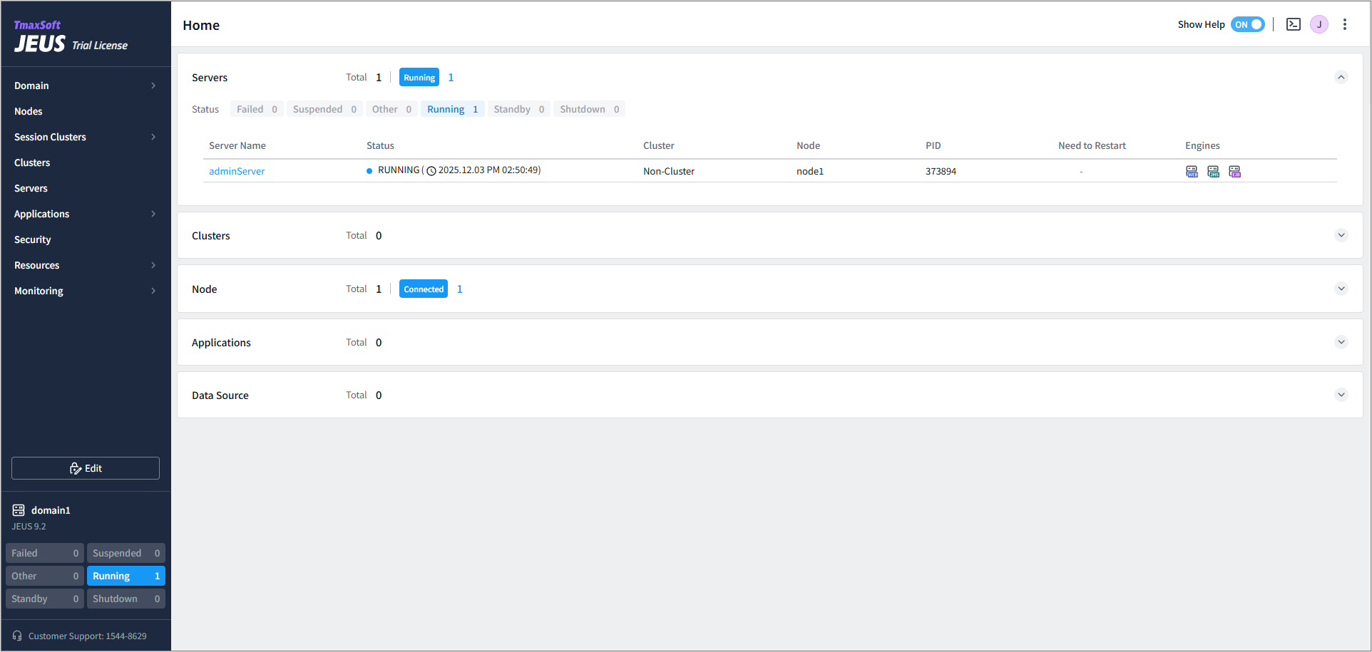Viewport: 1372px width, 652px height.
Task: Open the three-dot more options menu
Action: click(1344, 24)
